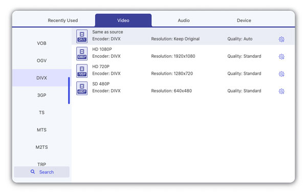Choose OGV format in the sidebar
The image size is (307, 196).
click(42, 60)
